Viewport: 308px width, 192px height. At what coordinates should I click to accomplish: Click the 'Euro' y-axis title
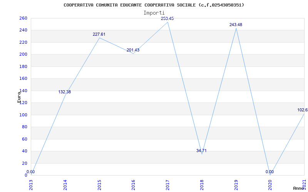pos(19,97)
